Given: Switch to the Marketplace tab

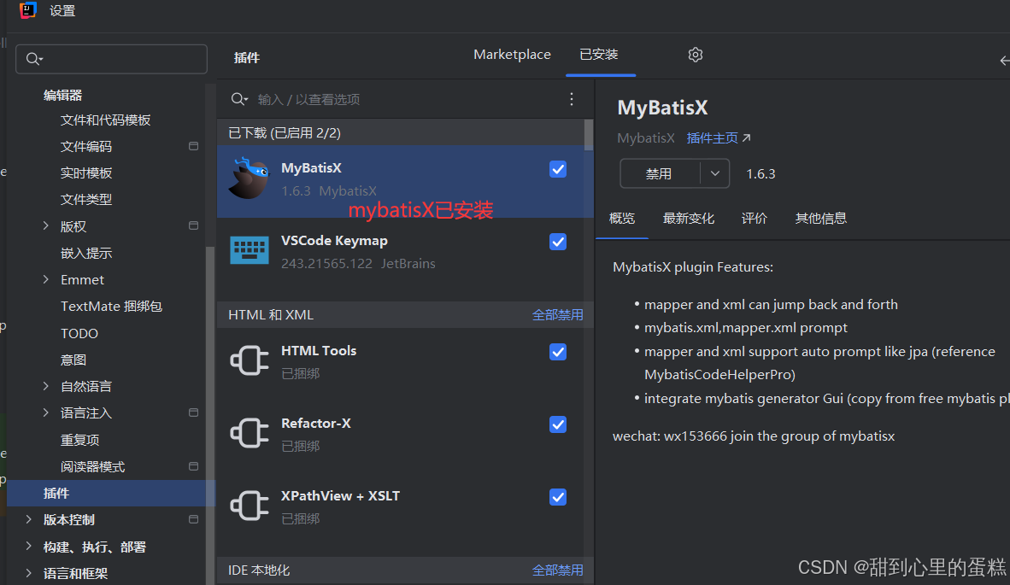Looking at the screenshot, I should [x=512, y=55].
